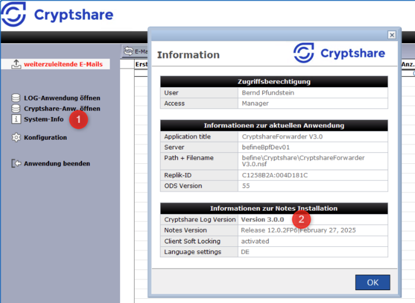Click the refresh icon on E-Ma toolbar button

(x=129, y=51)
